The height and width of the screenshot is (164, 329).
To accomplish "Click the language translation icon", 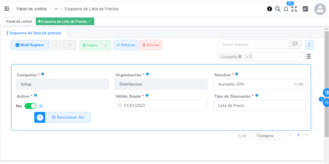I will [x=305, y=9].
